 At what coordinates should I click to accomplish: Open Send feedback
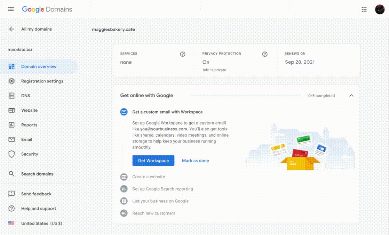[x=36, y=194]
